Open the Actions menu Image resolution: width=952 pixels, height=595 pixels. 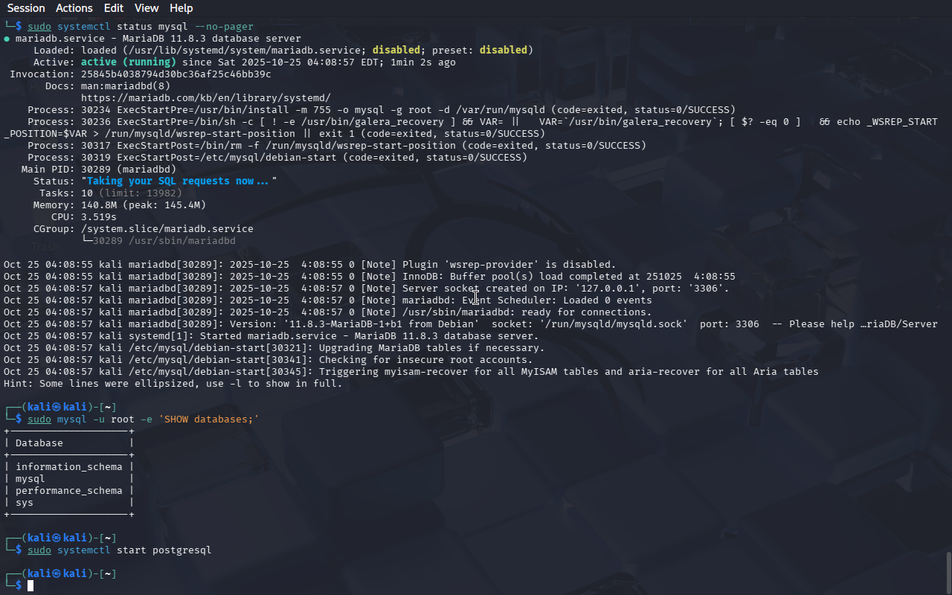coord(74,8)
